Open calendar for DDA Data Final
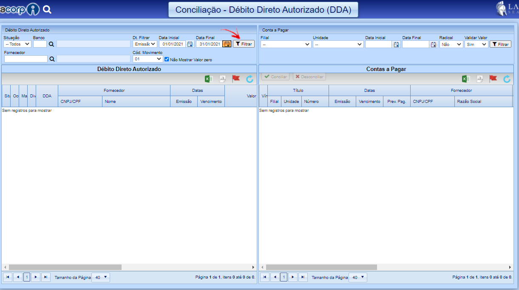The image size is (519, 290). coord(227,44)
